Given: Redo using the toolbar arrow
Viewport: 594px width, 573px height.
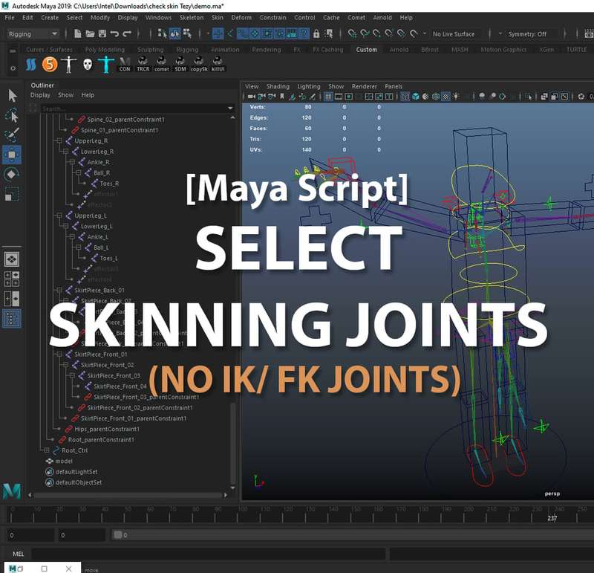Looking at the screenshot, I should click(x=127, y=33).
